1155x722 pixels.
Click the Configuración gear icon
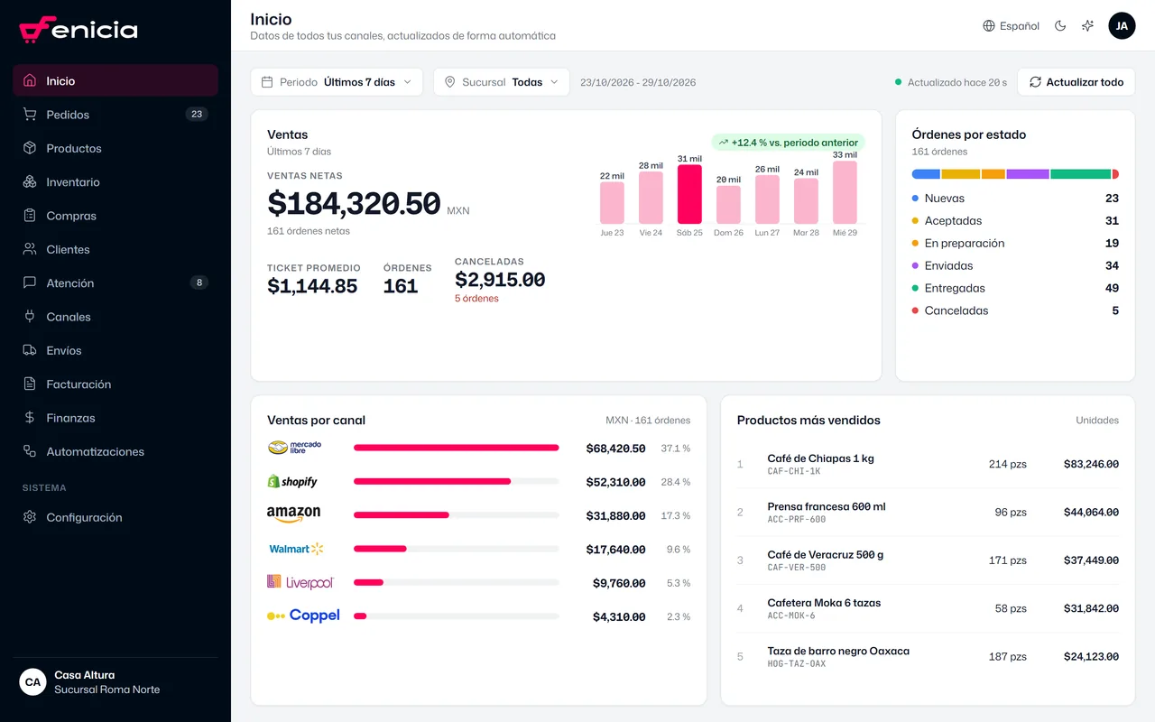pos(30,517)
